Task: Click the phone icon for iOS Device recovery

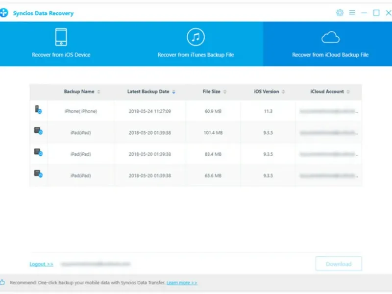Action: point(61,37)
